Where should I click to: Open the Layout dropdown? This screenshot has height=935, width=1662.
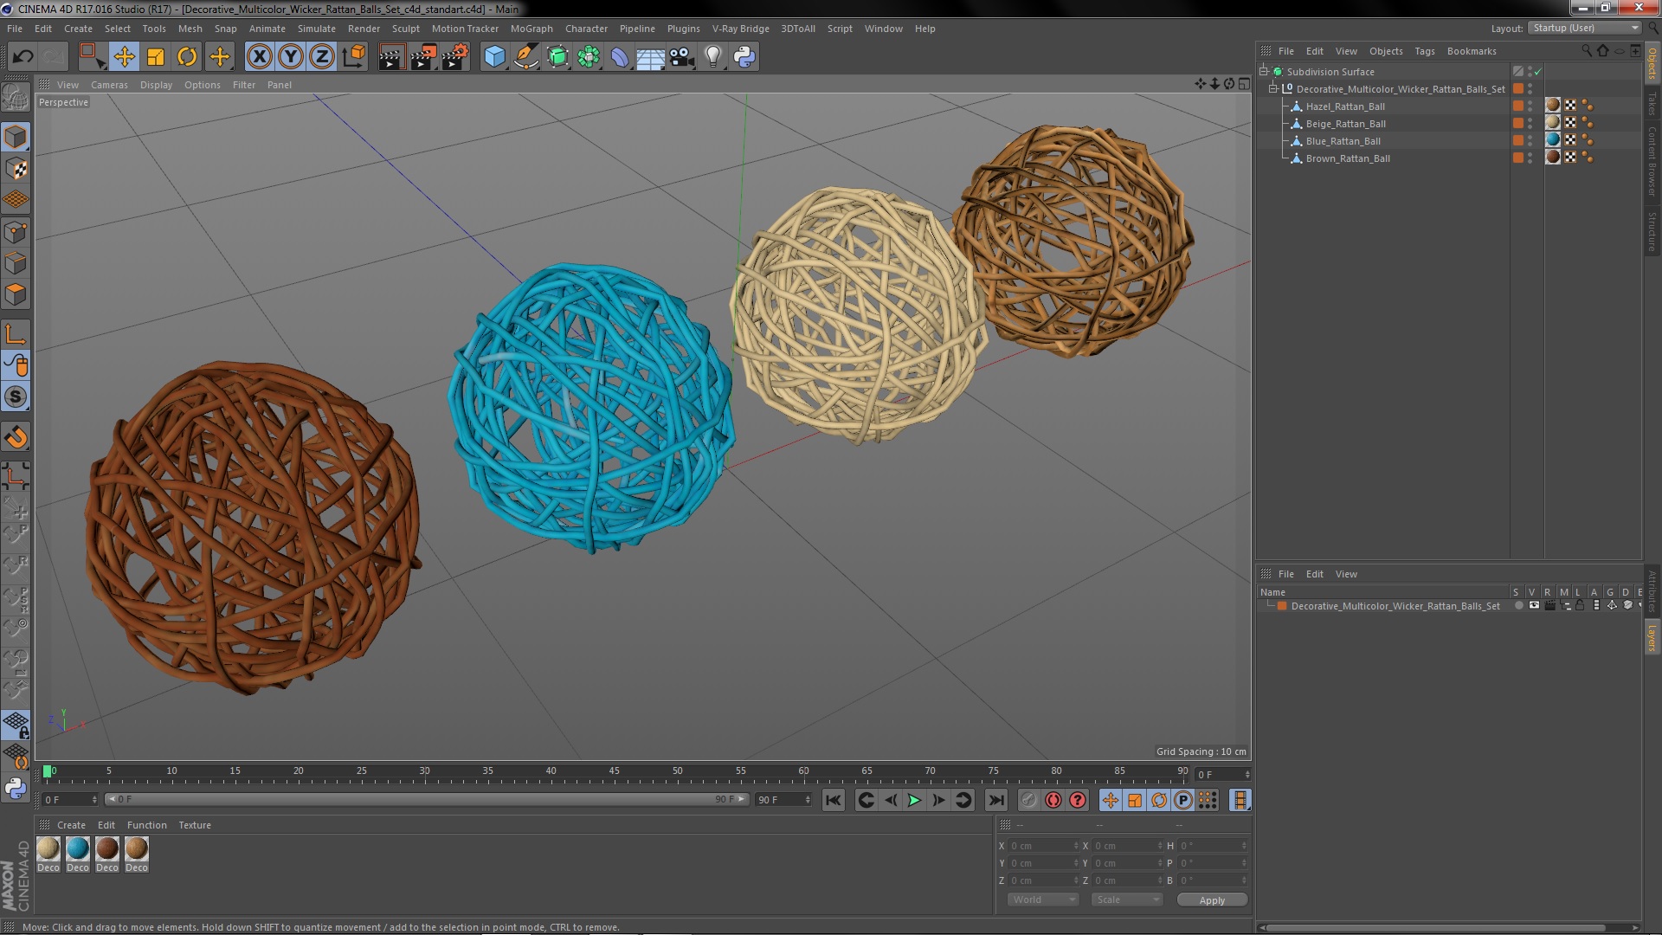1584,28
